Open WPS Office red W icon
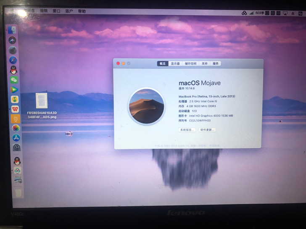The width and height of the screenshot is (306, 229). click(15, 109)
